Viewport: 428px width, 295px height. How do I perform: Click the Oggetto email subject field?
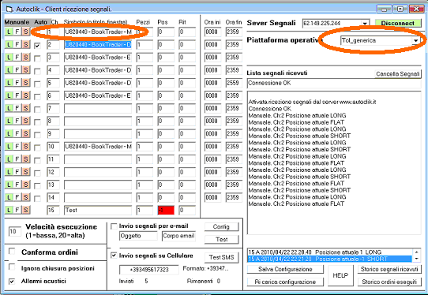tap(138, 236)
